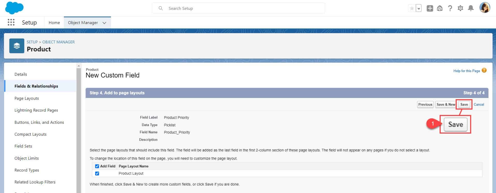This screenshot has height=193, width=496.
Task: Open the global actions plus icon
Action: click(430, 8)
